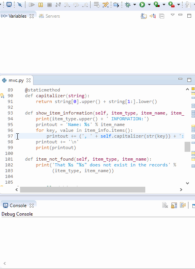Click the Drop to Frame icon
195x269 pixels.
coord(97,5)
